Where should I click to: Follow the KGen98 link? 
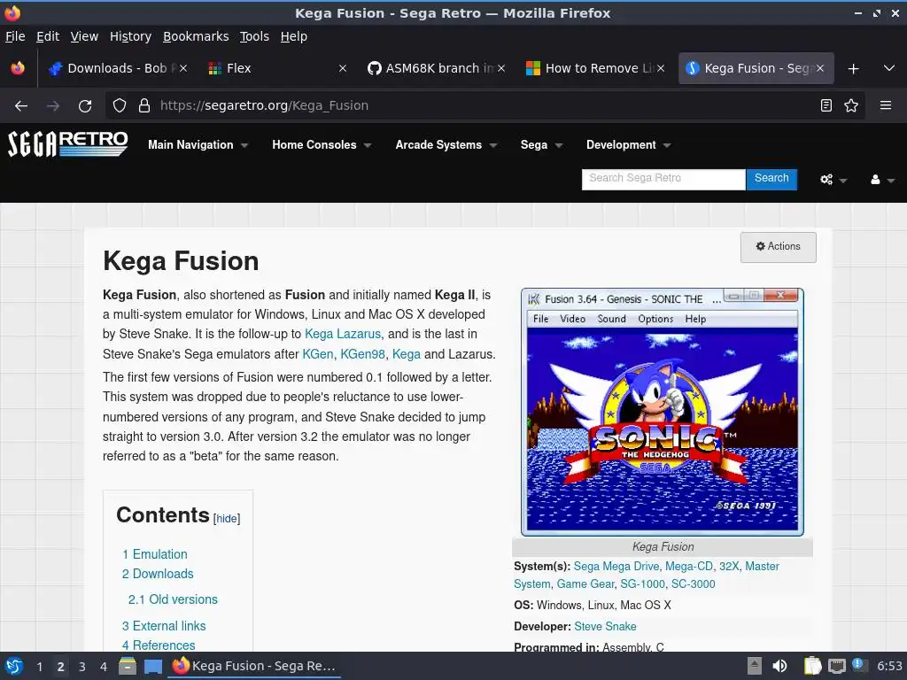pyautogui.click(x=362, y=354)
